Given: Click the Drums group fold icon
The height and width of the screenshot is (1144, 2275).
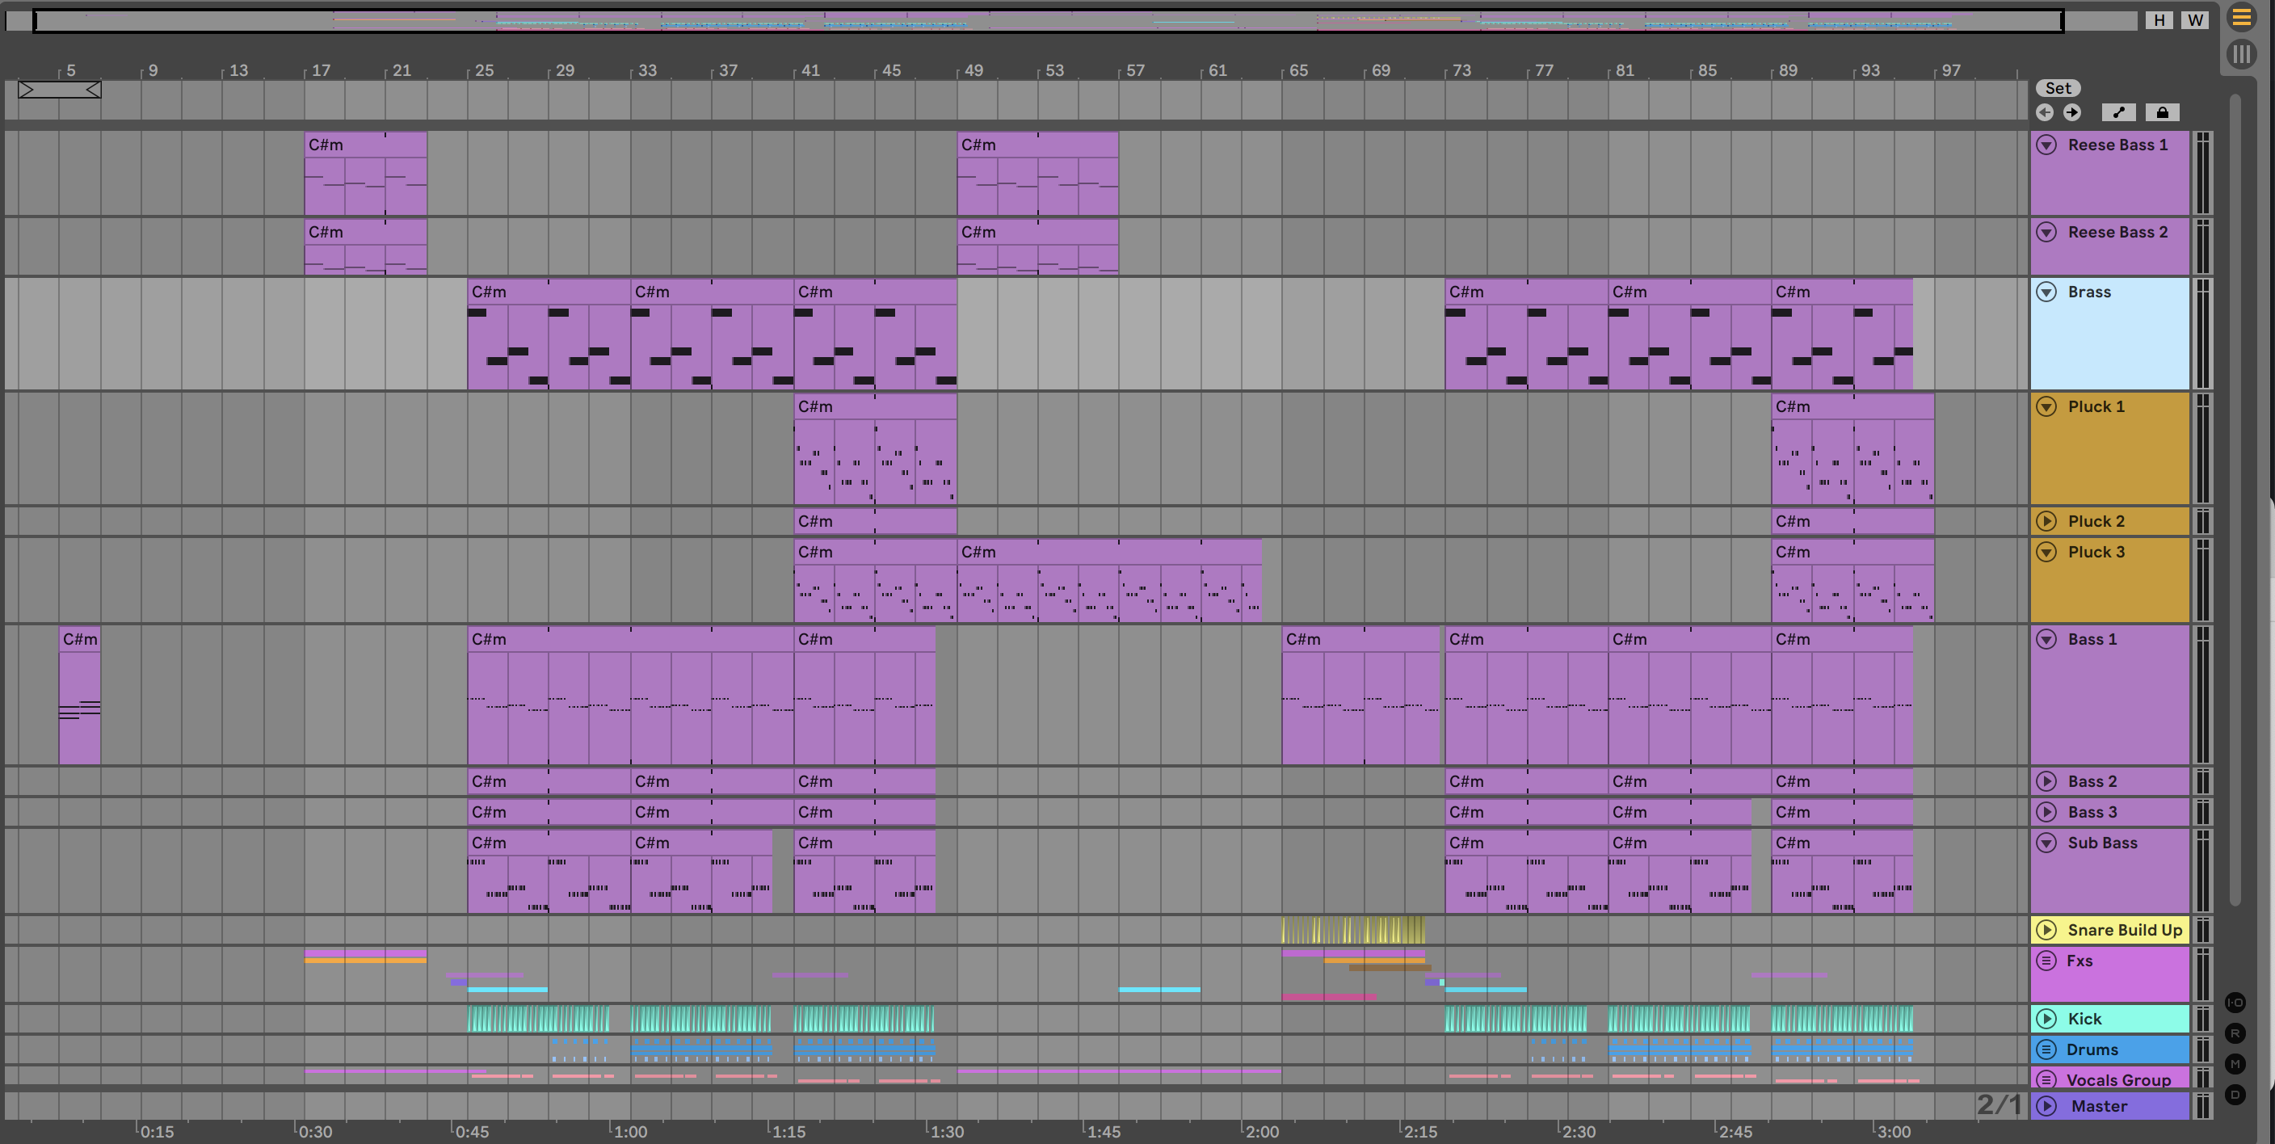Looking at the screenshot, I should 2046,1049.
